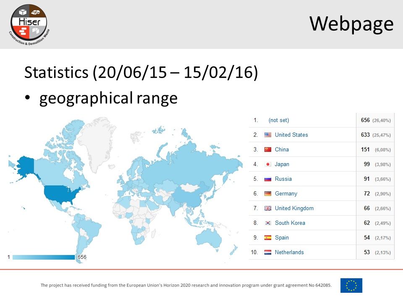Click the Statistics date range heading
This screenshot has width=403, height=302.
[x=141, y=73]
